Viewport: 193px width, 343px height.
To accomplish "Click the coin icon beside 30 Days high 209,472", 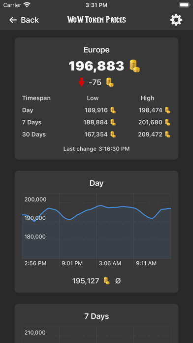I will (167, 135).
